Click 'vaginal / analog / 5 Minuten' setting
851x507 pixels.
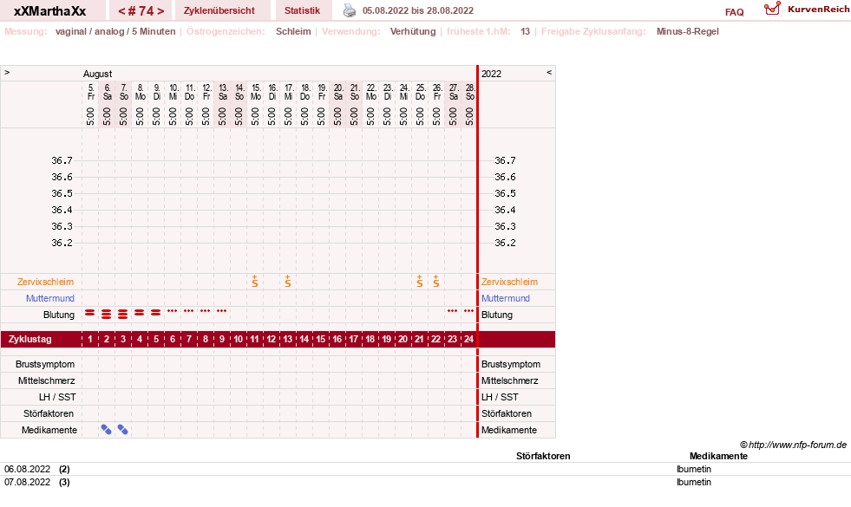click(115, 31)
